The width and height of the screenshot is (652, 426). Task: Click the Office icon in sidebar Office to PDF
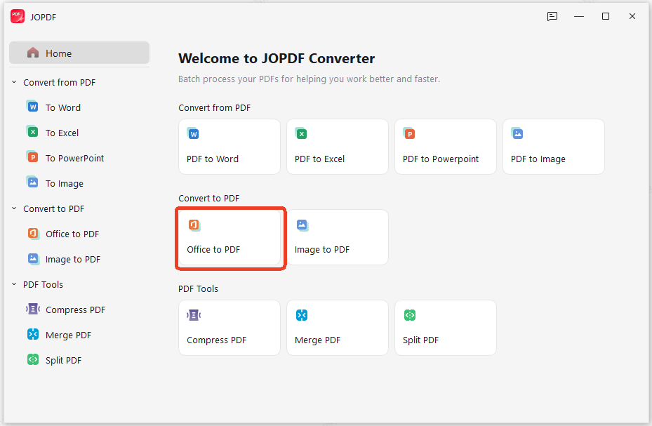click(x=33, y=233)
